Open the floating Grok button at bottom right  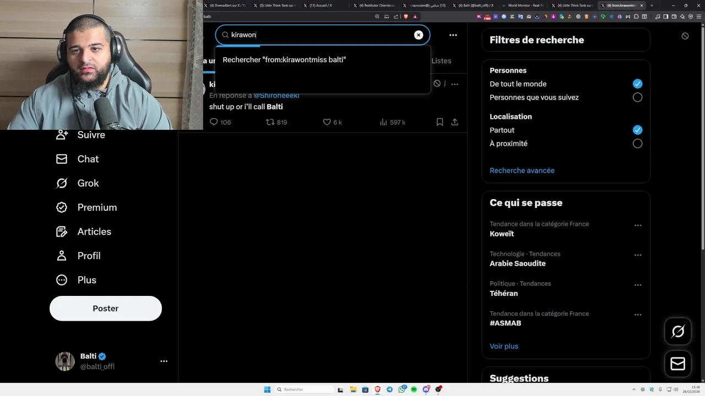(x=678, y=331)
